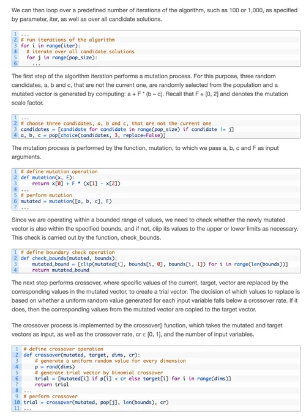
Task: Click line number 10 in crossover code block
Action: [17, 402]
